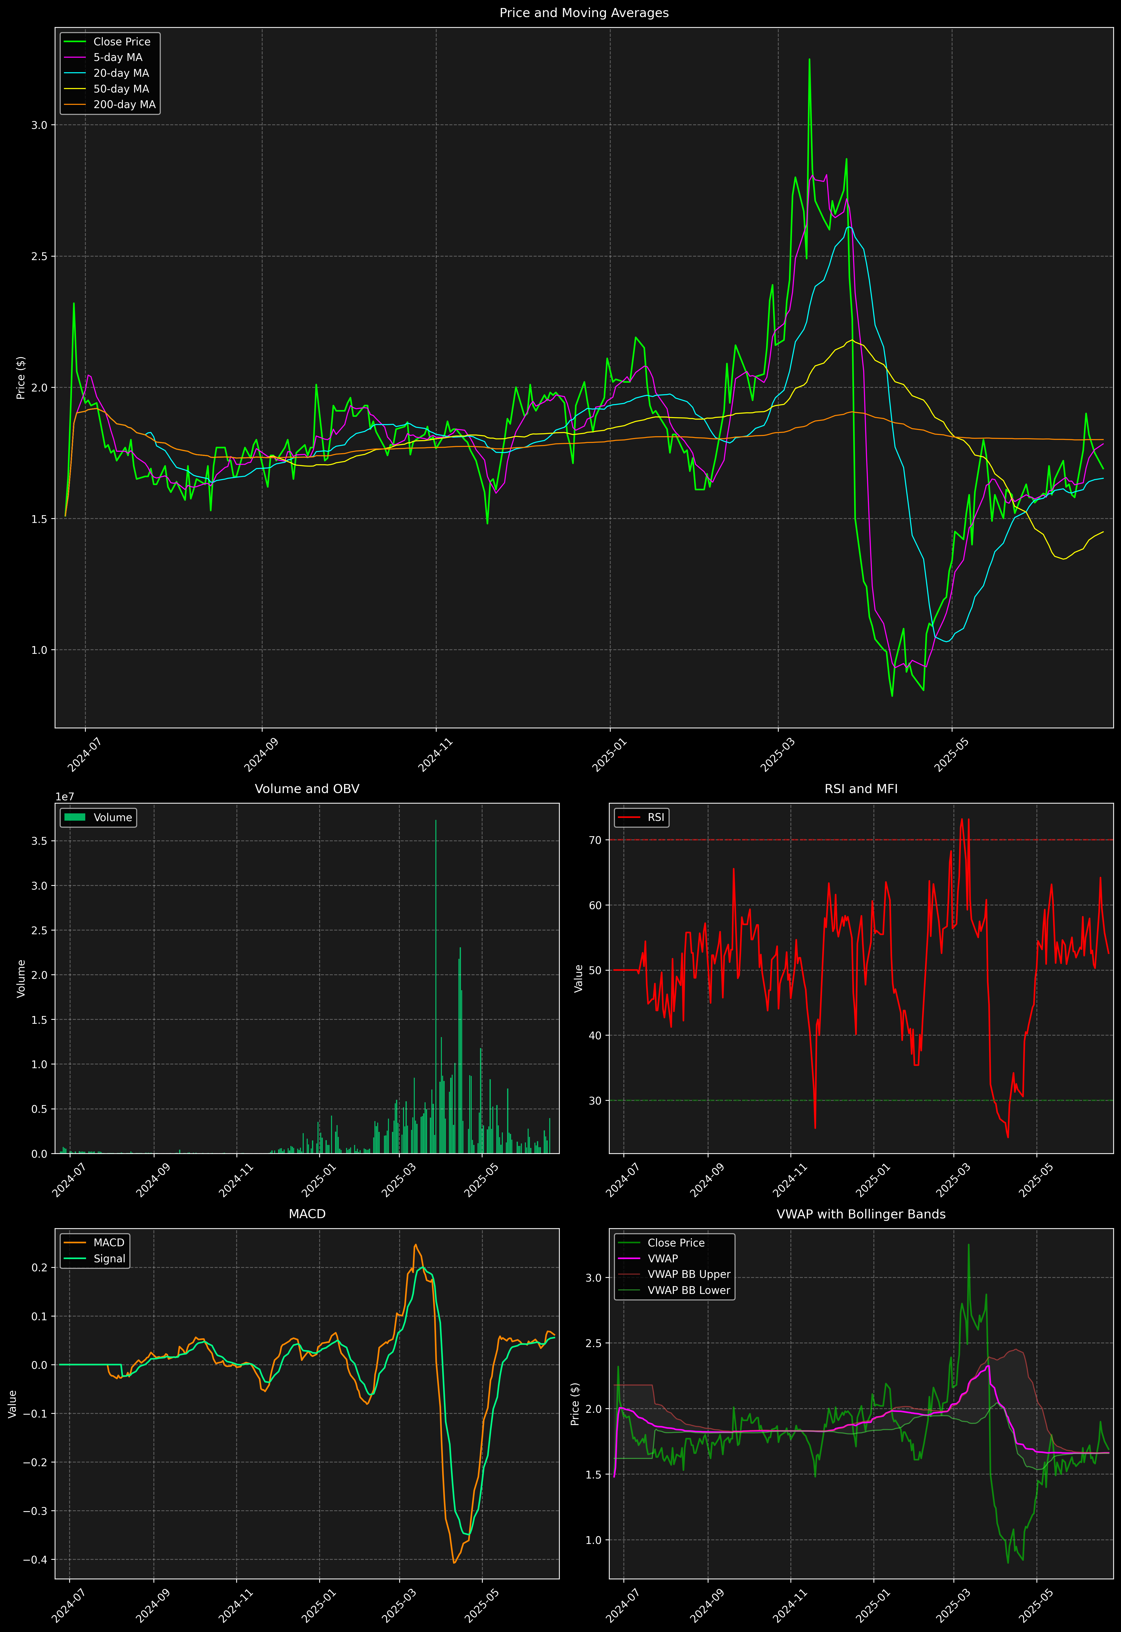Click the 'Price and Moving Averages' chart title
1121x1632 pixels.
point(584,13)
